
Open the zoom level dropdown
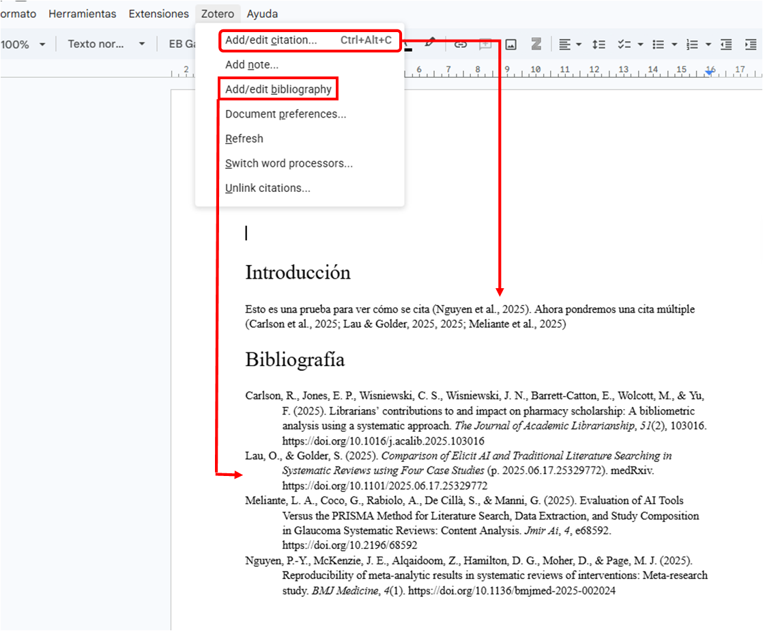pos(23,44)
